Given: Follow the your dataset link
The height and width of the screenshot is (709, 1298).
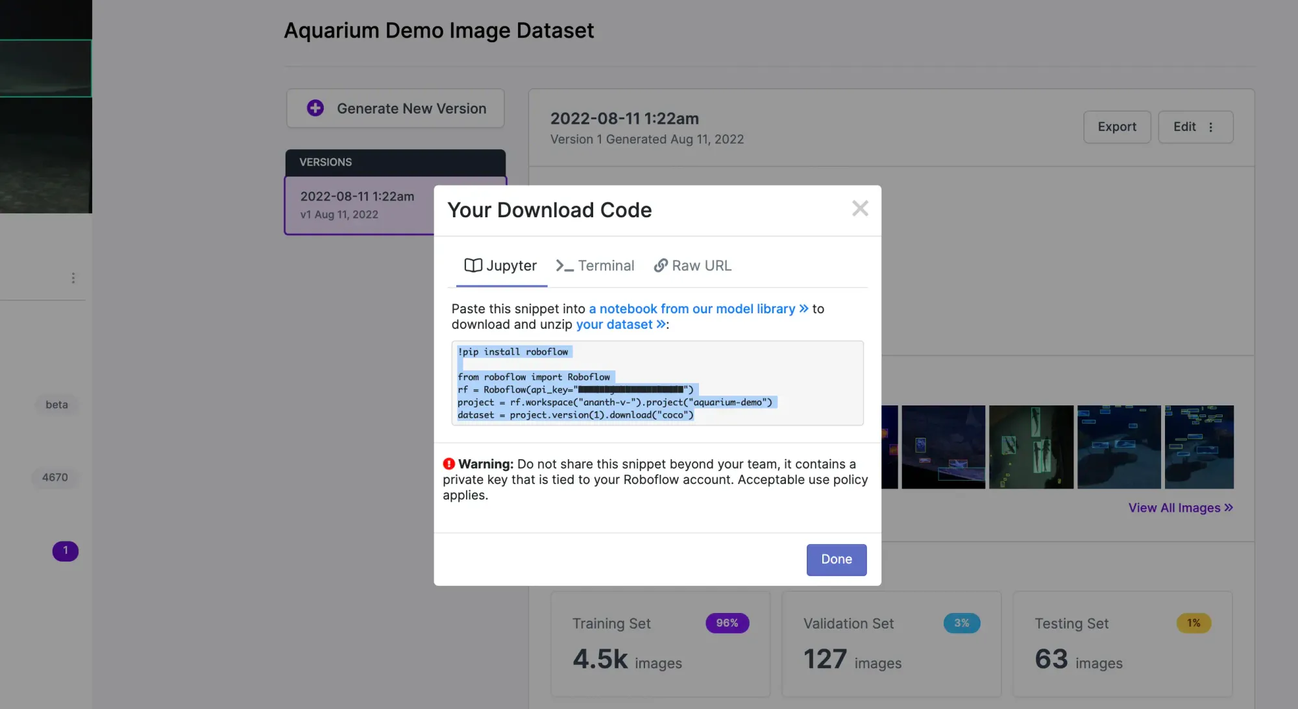Looking at the screenshot, I should (620, 324).
